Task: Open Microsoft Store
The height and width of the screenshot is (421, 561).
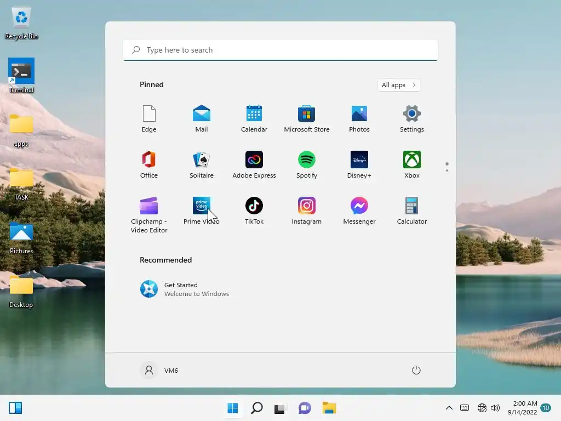Action: click(307, 119)
